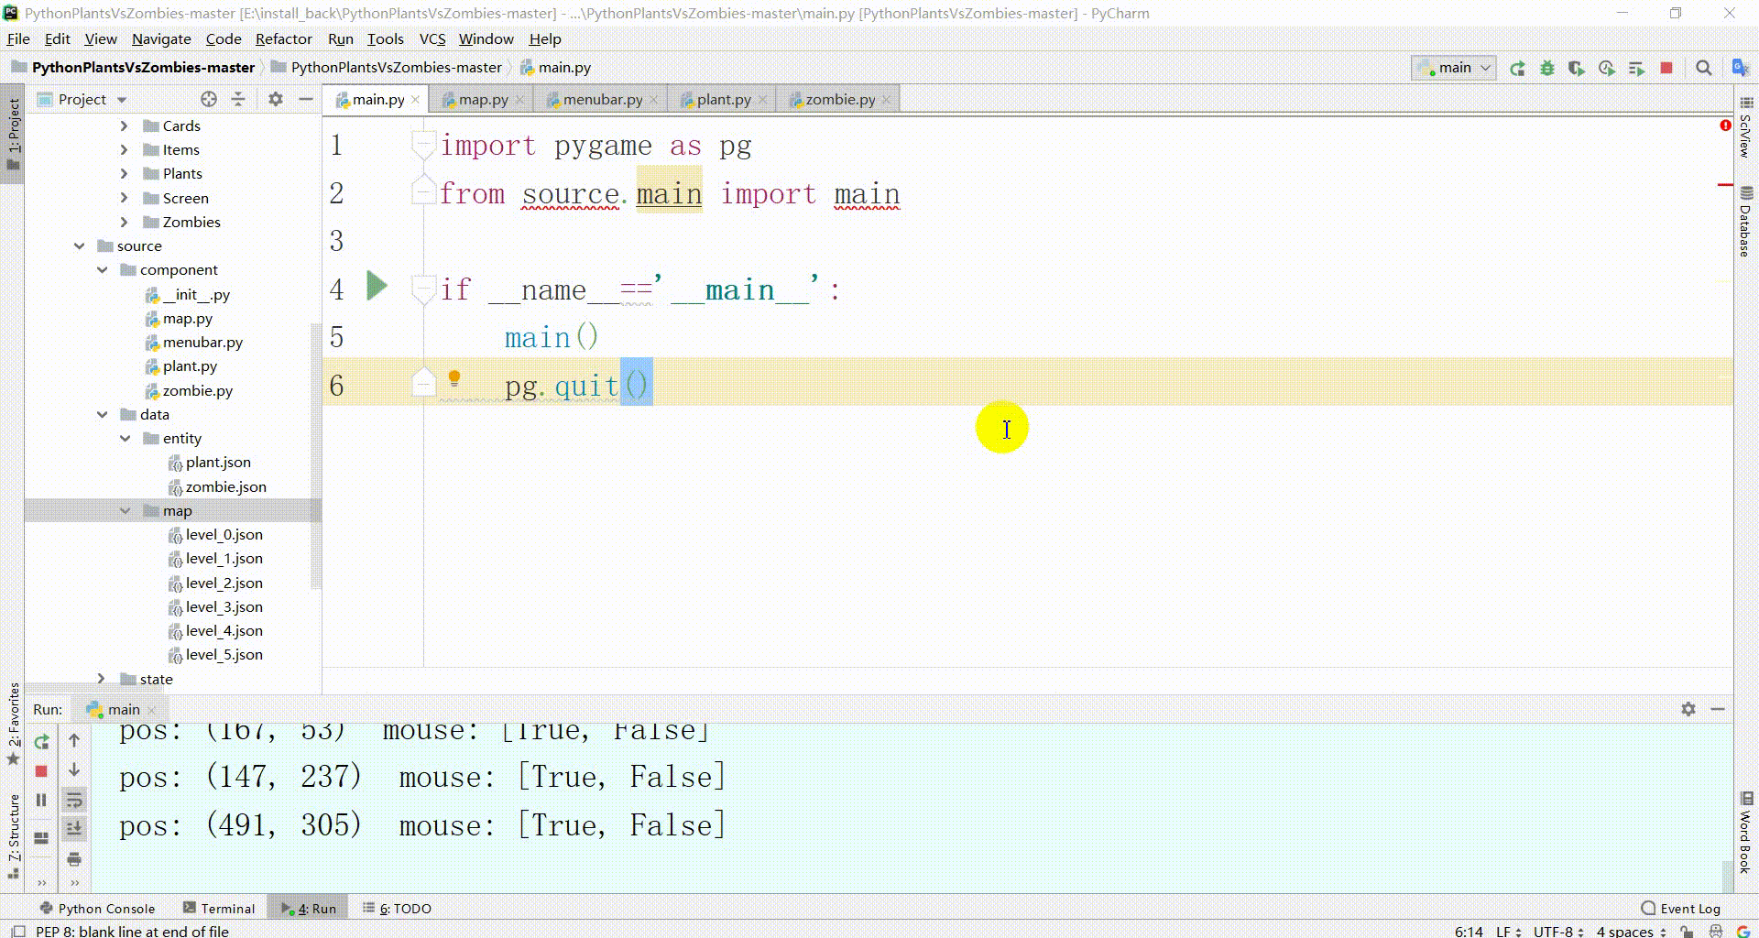Screen dimensions: 1759x938
Task: Switch to the zombie.py editor tab
Action: point(840,99)
